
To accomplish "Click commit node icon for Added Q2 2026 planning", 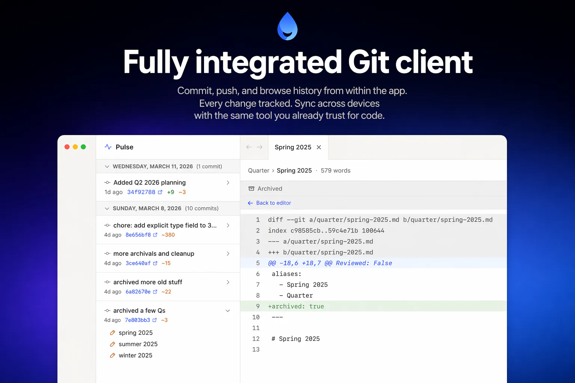I will point(107,183).
